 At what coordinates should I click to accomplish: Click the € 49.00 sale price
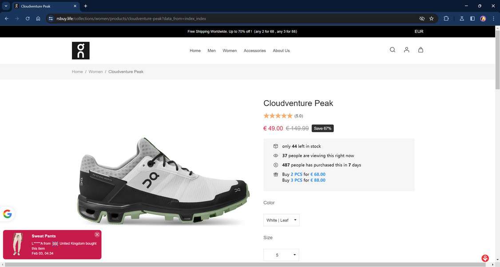point(273,129)
